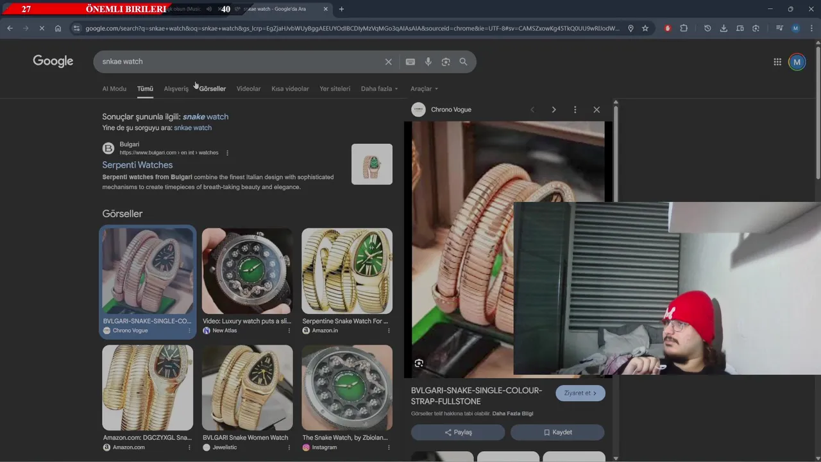Open the browser history icon
This screenshot has width=821, height=462.
pyautogui.click(x=707, y=28)
